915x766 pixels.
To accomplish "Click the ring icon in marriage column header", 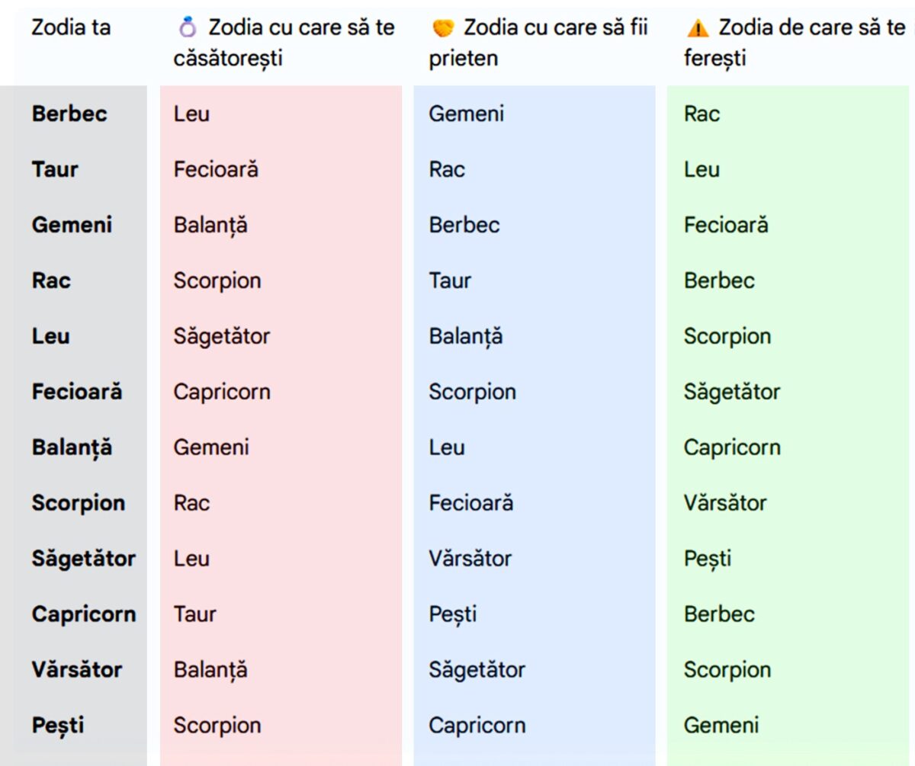I will click(188, 29).
